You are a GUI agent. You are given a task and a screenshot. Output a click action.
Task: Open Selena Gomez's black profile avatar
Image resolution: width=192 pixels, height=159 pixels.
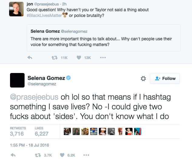tap(17, 80)
